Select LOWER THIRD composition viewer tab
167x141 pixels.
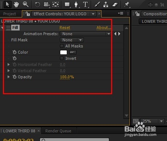pyautogui.click(x=154, y=21)
